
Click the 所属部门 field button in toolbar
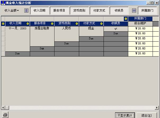(x=147, y=11)
